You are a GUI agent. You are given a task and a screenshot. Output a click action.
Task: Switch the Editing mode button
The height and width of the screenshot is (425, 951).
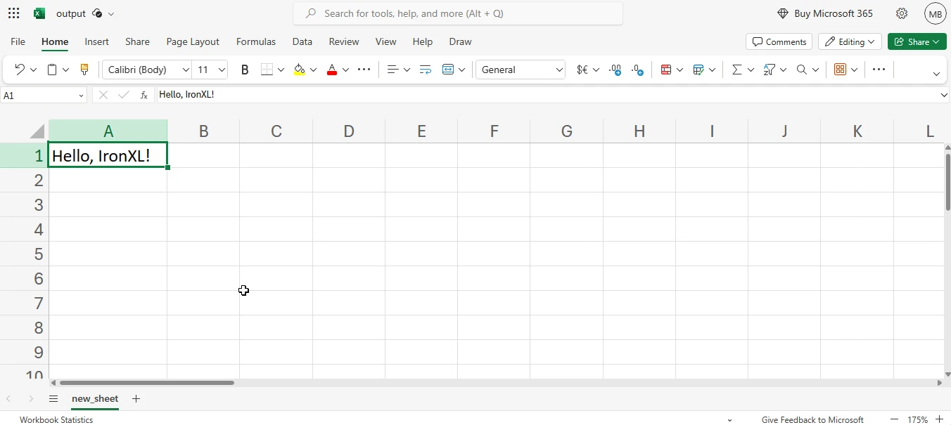(850, 41)
